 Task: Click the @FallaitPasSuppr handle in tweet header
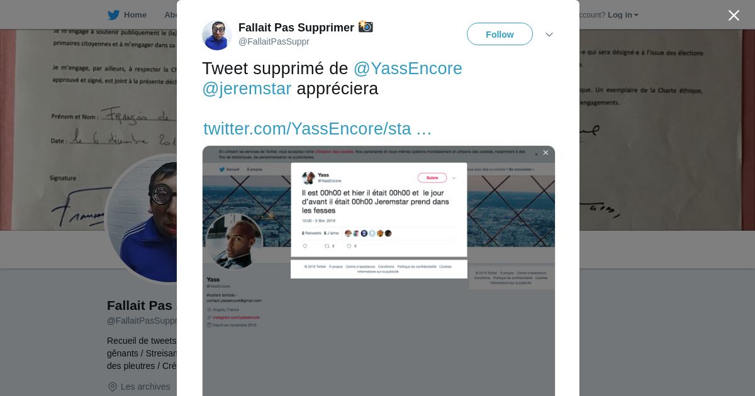[x=274, y=41]
